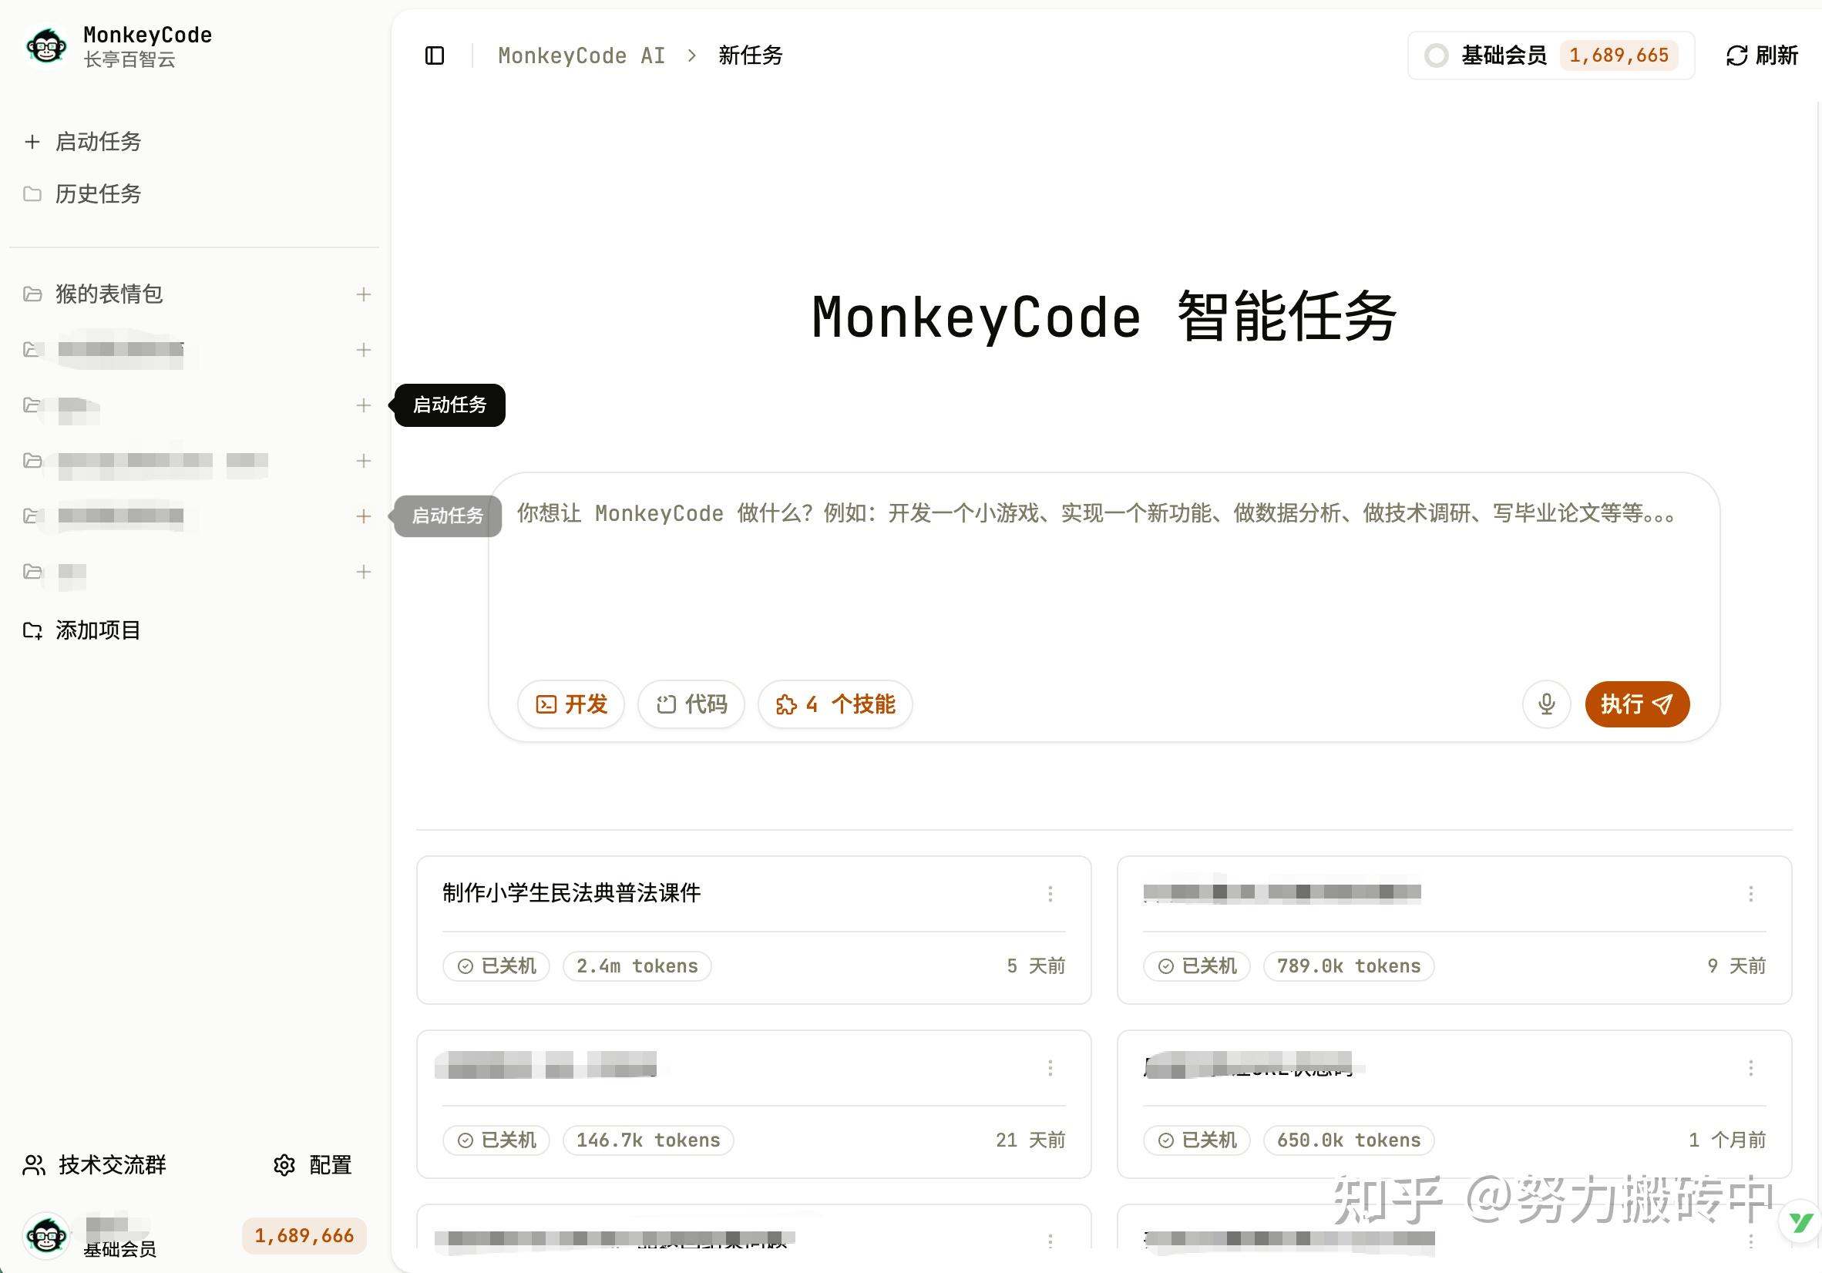Click 添加项目 to add a project
The height and width of the screenshot is (1273, 1822).
[82, 630]
